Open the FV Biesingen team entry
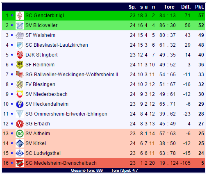 pyautogui.click(x=40, y=84)
